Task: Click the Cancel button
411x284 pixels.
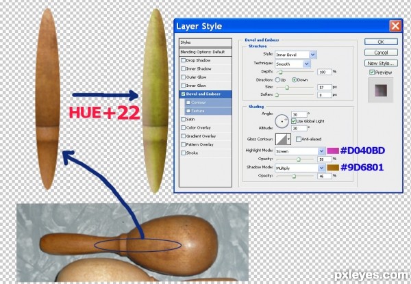Action: point(381,53)
